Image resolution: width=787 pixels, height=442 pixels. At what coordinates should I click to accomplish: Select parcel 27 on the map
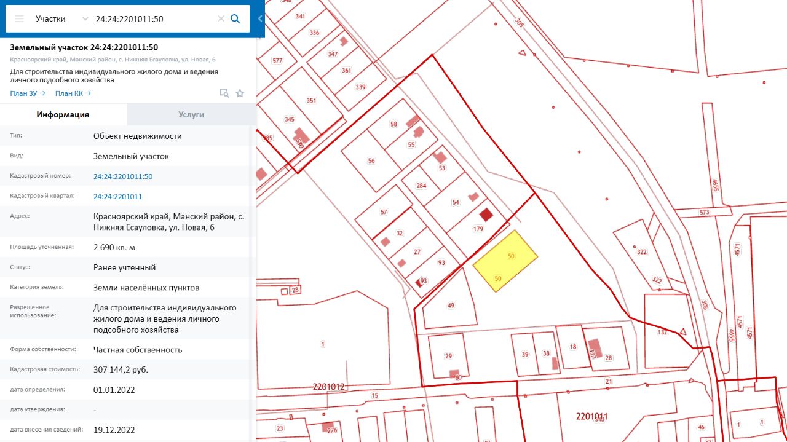[x=417, y=253]
